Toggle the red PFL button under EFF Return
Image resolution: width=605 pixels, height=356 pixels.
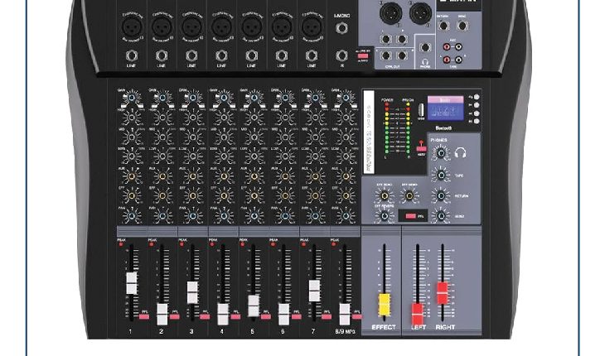coord(409,216)
